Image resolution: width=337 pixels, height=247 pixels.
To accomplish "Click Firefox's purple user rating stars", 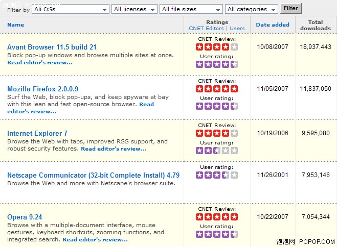I will [217, 106].
